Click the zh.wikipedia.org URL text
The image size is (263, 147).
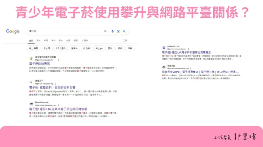(44, 84)
